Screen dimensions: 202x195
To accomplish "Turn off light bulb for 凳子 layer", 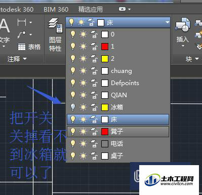I will pyautogui.click(x=73, y=131).
